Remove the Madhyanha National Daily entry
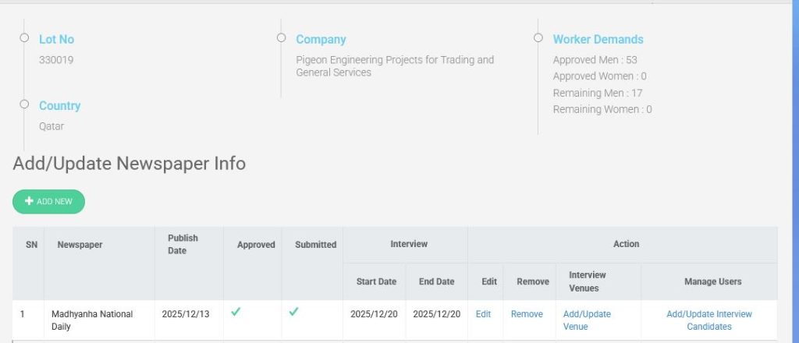Screen dimensions: 799x343 point(527,314)
